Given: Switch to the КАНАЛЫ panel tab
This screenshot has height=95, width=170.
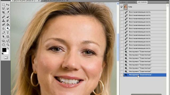Looking at the screenshot, I should pos(132,2).
